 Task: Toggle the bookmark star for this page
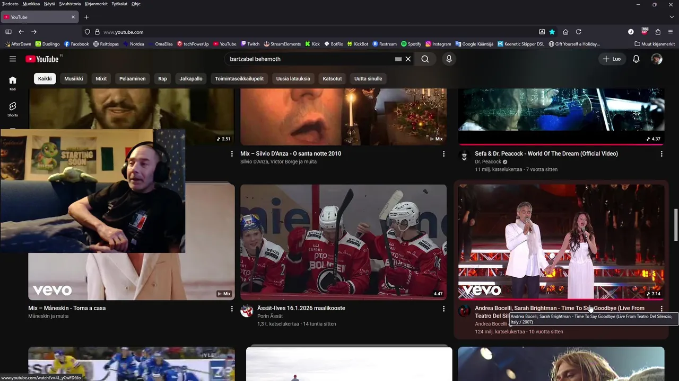coord(552,32)
